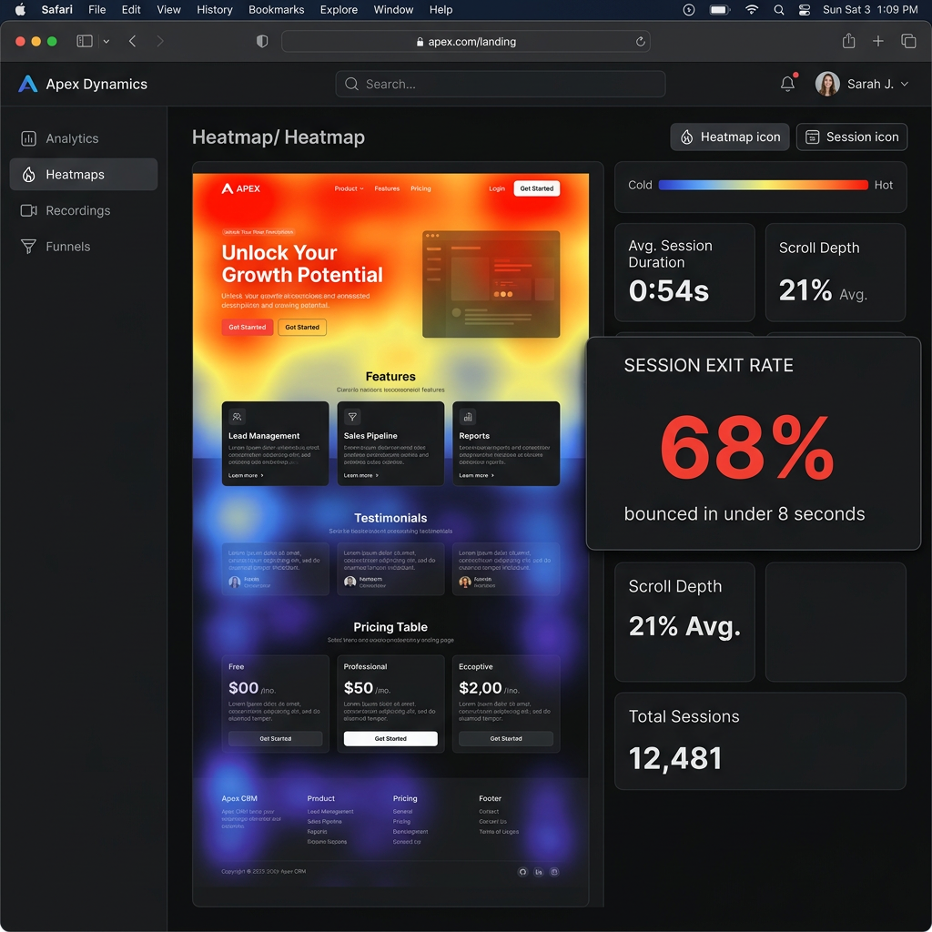Open the History menu in menu bar
The width and height of the screenshot is (932, 932).
[215, 9]
